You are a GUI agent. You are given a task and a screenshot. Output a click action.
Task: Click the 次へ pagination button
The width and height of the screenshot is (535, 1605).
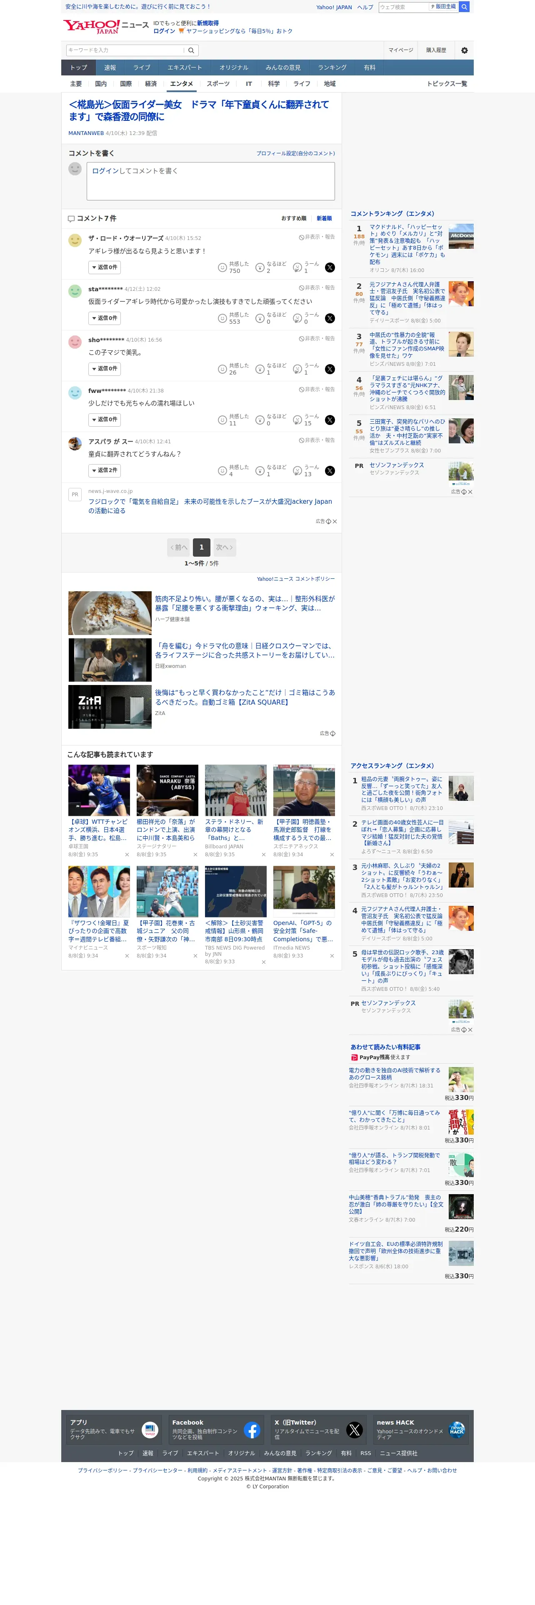[224, 547]
